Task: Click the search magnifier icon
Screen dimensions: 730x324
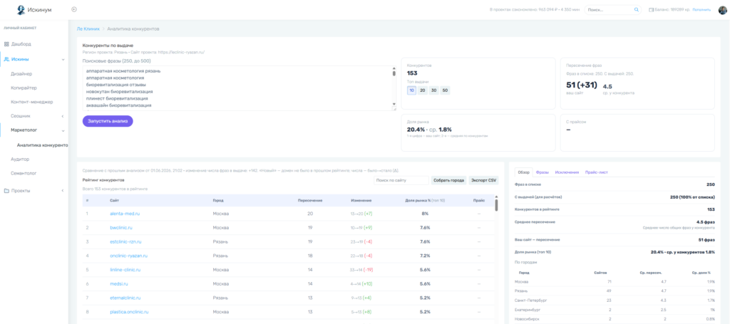Action: 637,9
